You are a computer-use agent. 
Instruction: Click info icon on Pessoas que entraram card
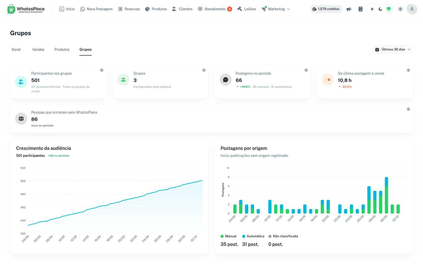pyautogui.click(x=408, y=109)
